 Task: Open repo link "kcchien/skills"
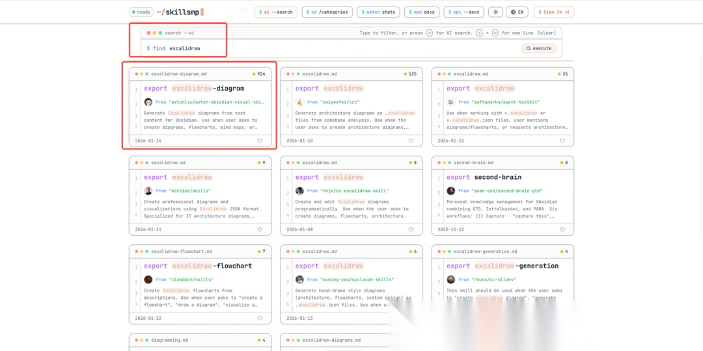(x=189, y=191)
